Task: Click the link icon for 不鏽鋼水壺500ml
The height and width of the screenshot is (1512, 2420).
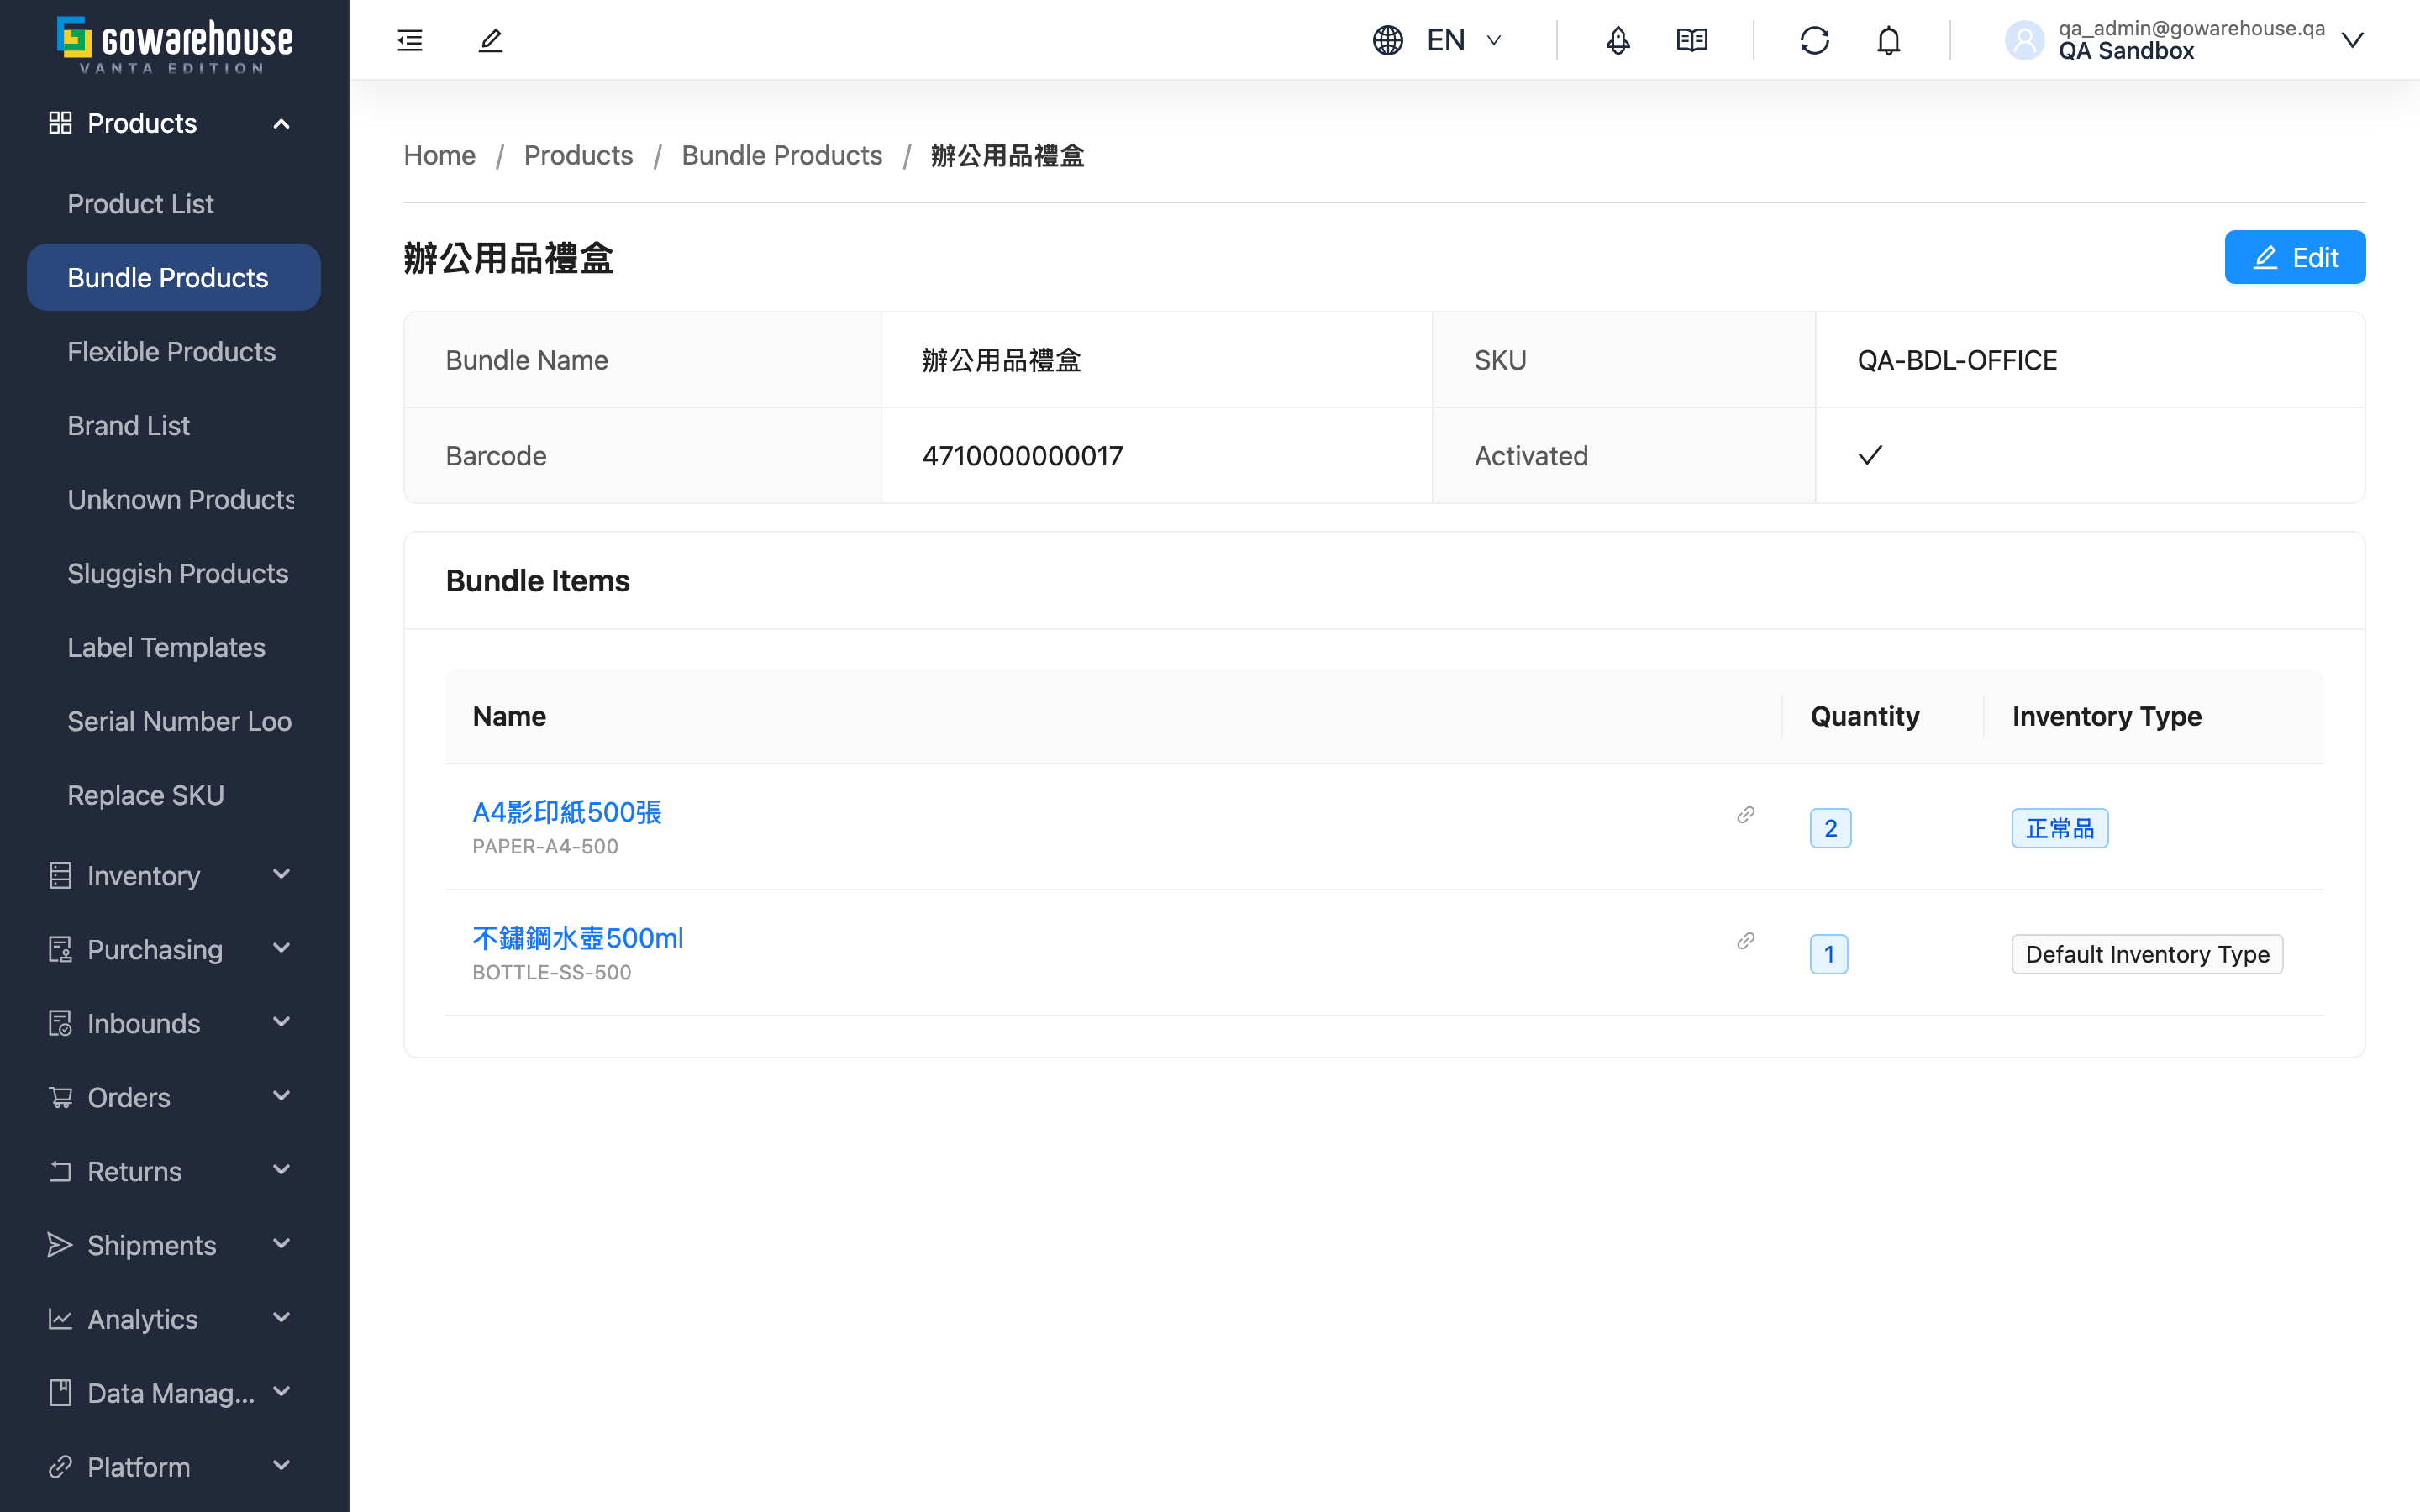Action: coord(1745,940)
